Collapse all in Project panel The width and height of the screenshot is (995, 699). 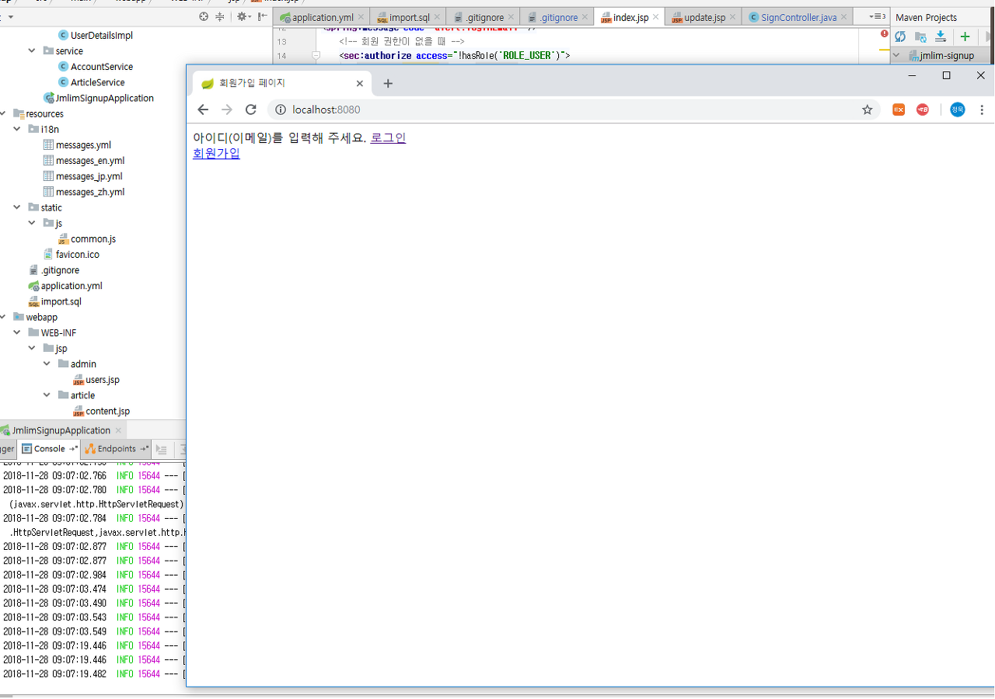(x=219, y=16)
